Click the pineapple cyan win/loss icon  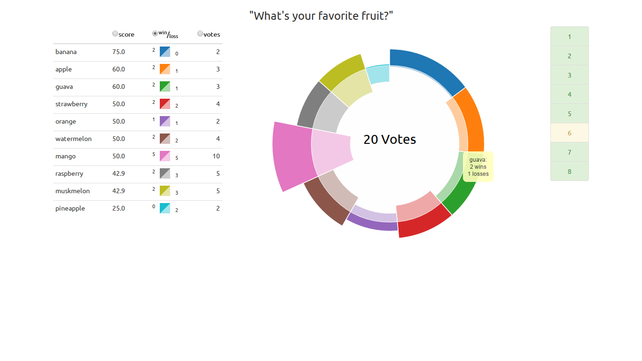tap(164, 208)
